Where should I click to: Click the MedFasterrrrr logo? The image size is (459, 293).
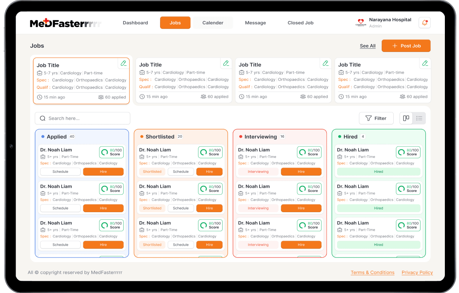[x=66, y=23]
